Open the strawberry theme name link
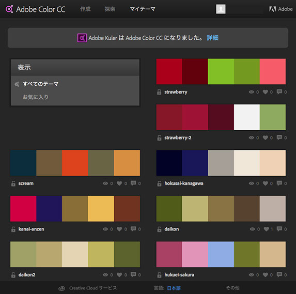The width and height of the screenshot is (296, 294). coord(176,92)
